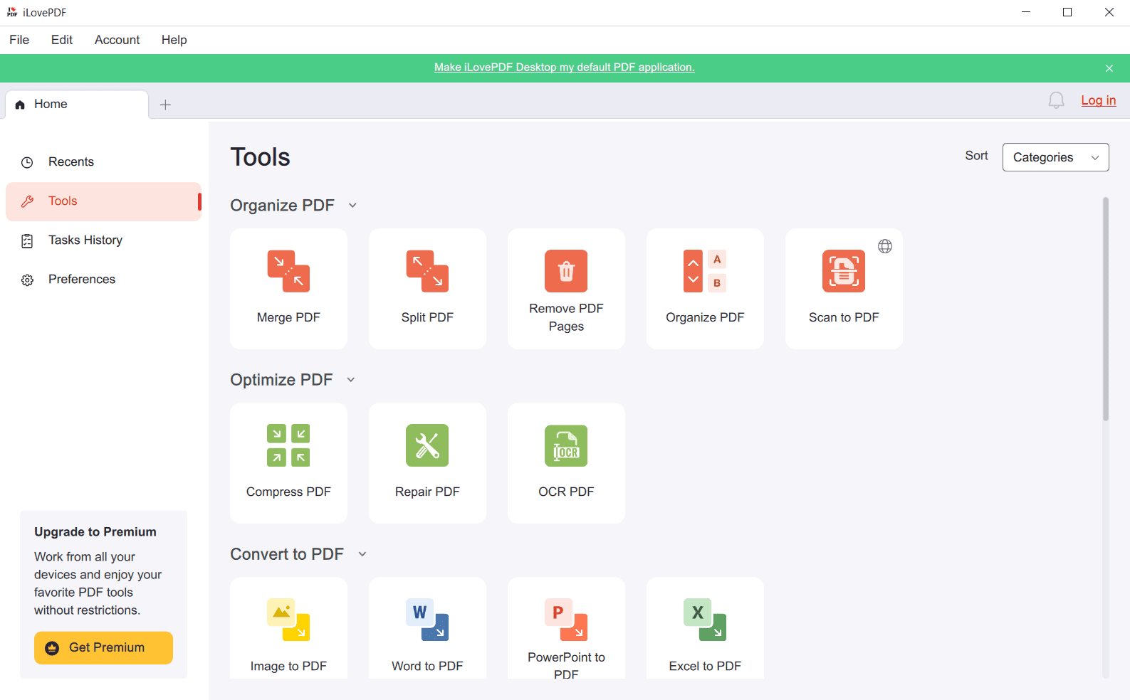Open the File menu

click(x=19, y=40)
